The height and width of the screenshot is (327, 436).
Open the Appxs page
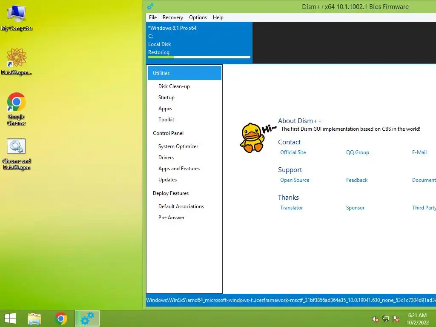[x=165, y=109]
